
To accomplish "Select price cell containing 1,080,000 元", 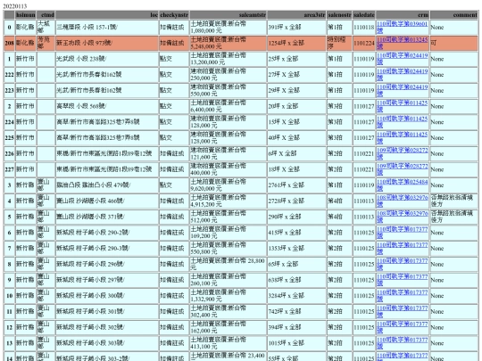I will [x=229, y=28].
